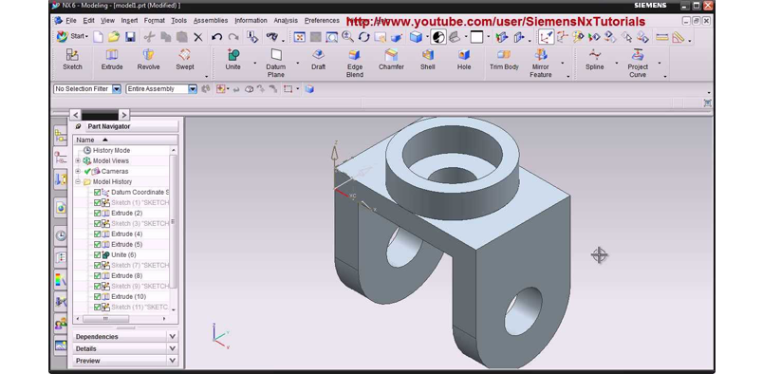Click the Rotate view icon
Viewport: 781px width, 374px height.
click(x=364, y=37)
